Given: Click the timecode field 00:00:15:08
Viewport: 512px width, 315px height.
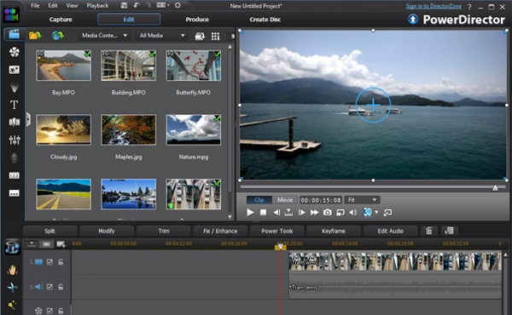Looking at the screenshot, I should click(321, 200).
